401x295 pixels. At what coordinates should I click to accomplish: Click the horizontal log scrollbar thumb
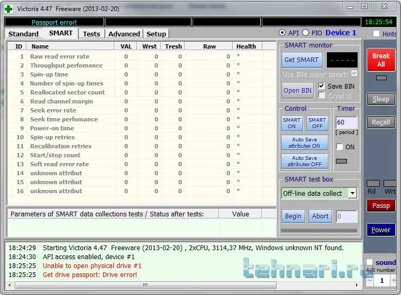pos(145,285)
